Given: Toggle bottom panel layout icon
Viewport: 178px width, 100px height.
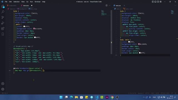Looking at the screenshot, I should tap(155, 2).
